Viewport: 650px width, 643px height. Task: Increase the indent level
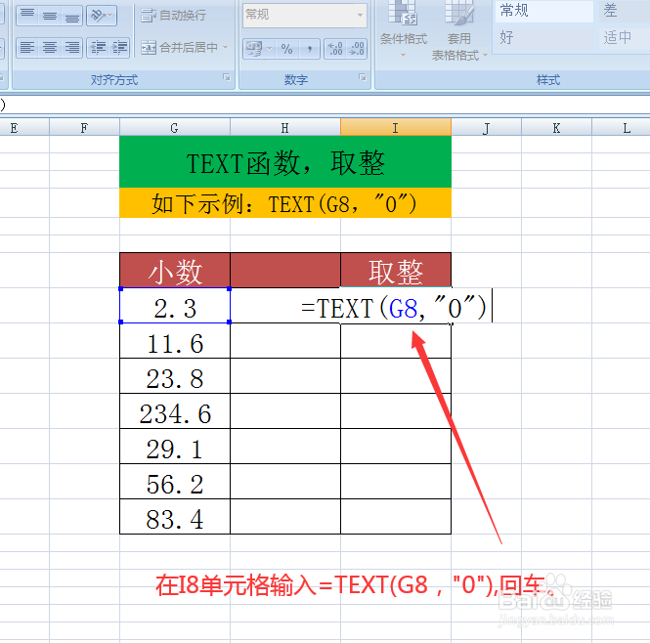[119, 48]
